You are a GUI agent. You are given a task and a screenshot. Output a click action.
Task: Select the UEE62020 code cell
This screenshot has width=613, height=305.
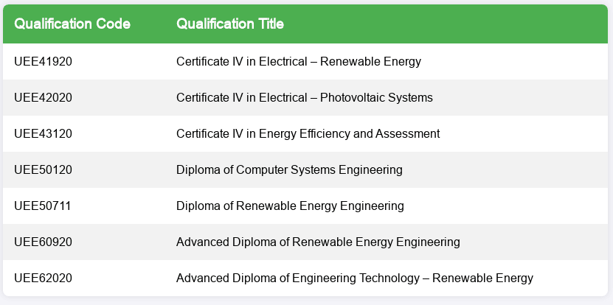coord(43,278)
